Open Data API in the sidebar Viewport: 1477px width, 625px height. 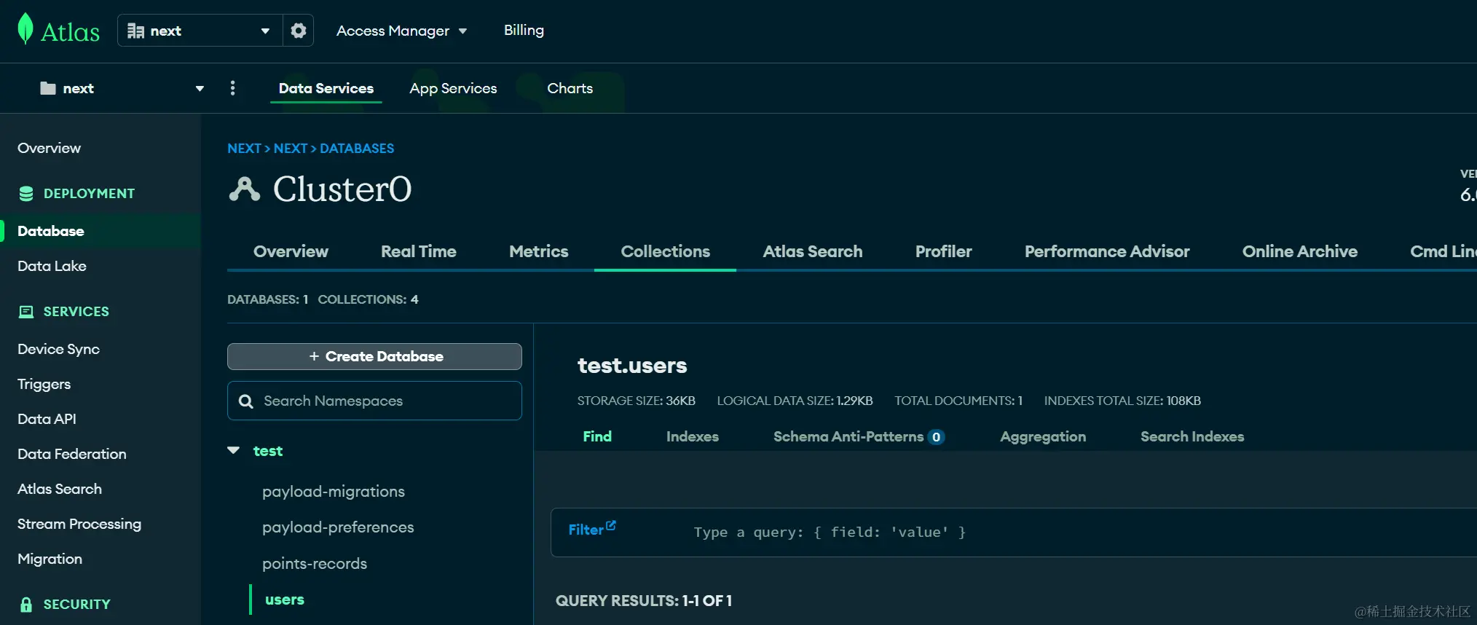[47, 419]
